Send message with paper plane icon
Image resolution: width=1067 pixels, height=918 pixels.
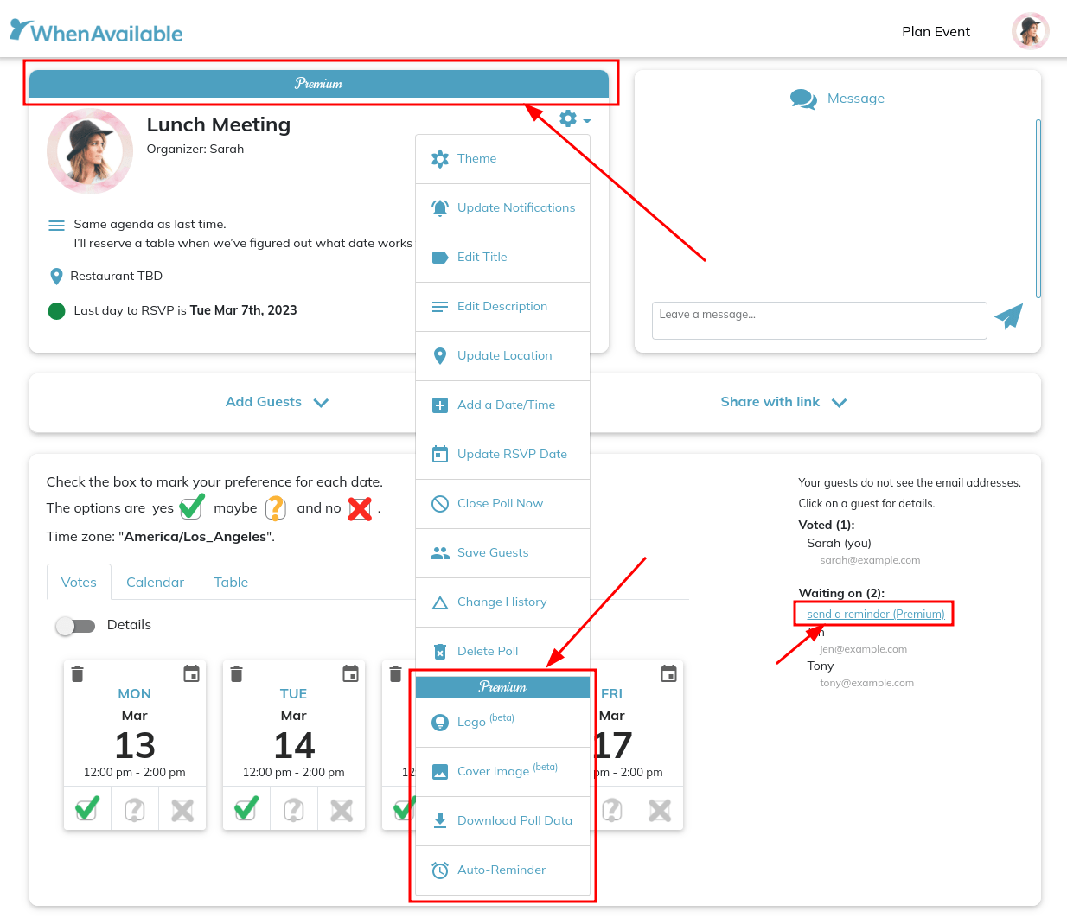click(1009, 317)
